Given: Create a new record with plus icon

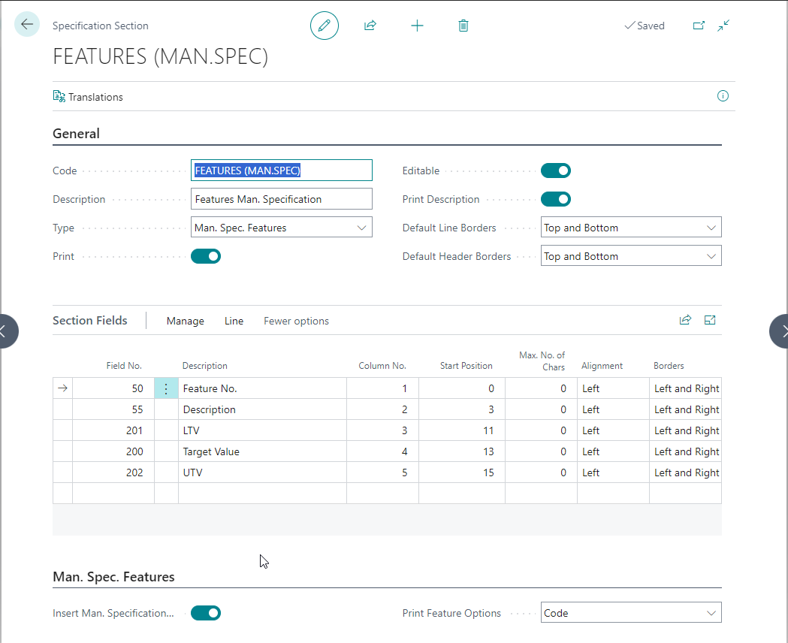Looking at the screenshot, I should 417,26.
